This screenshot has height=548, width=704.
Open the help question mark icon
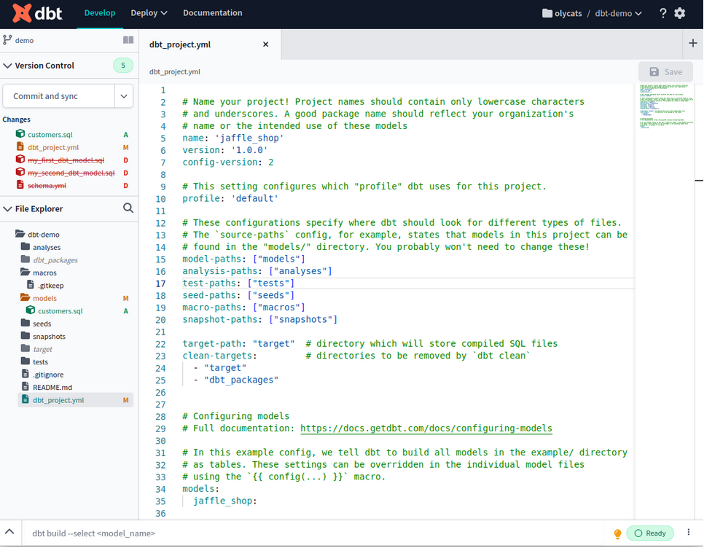click(662, 13)
